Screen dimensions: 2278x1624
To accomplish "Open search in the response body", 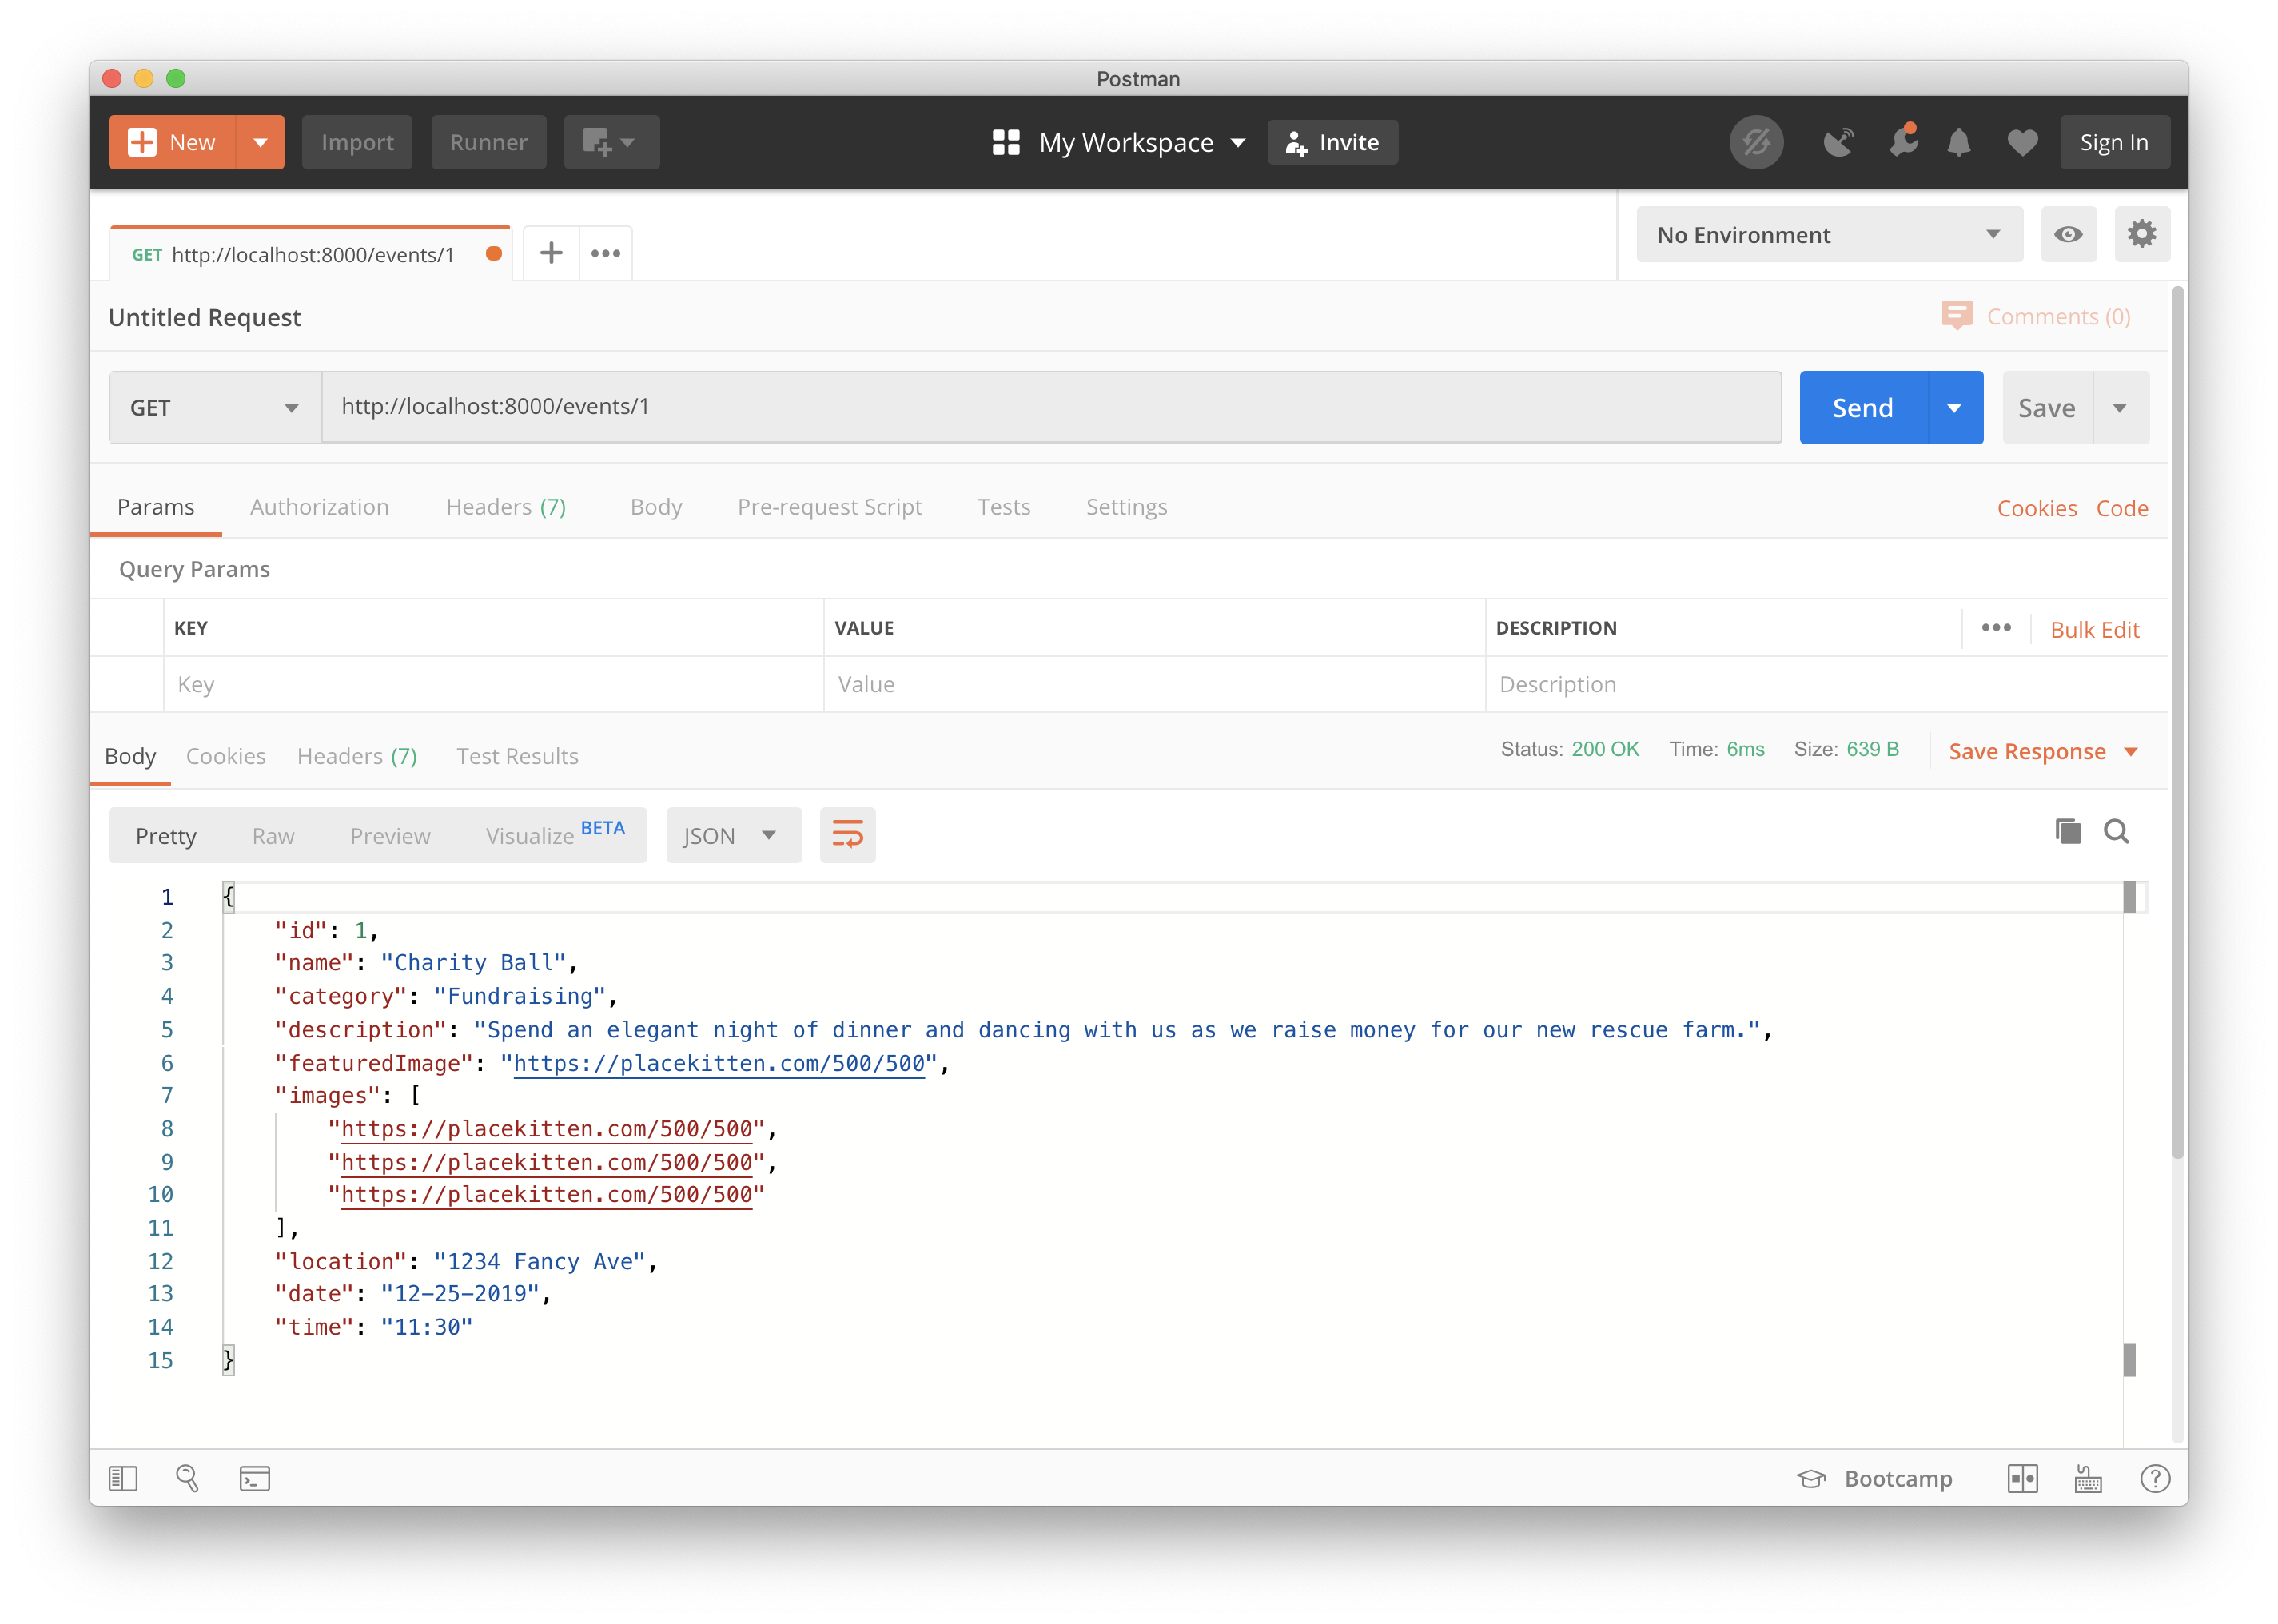I will point(2116,831).
